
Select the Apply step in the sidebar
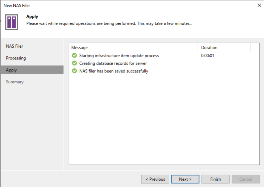[x=11, y=70]
